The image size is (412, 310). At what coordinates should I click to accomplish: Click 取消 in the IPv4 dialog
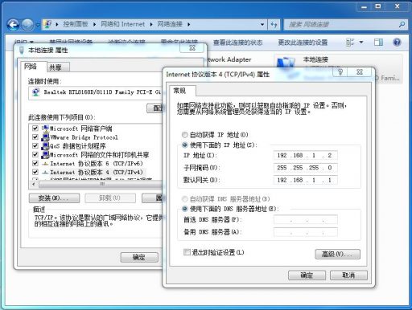point(348,275)
